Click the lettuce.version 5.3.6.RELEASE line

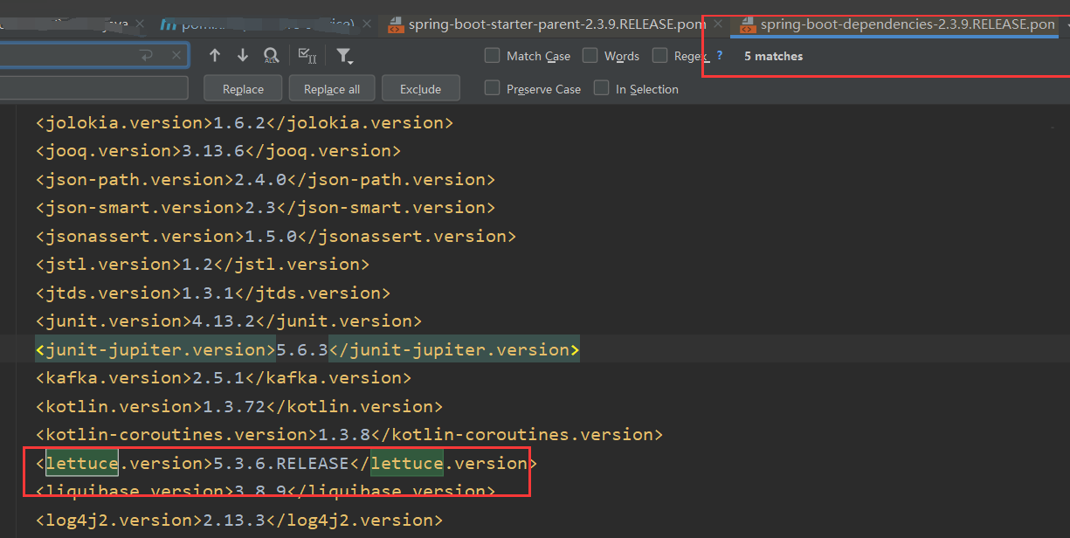click(286, 463)
